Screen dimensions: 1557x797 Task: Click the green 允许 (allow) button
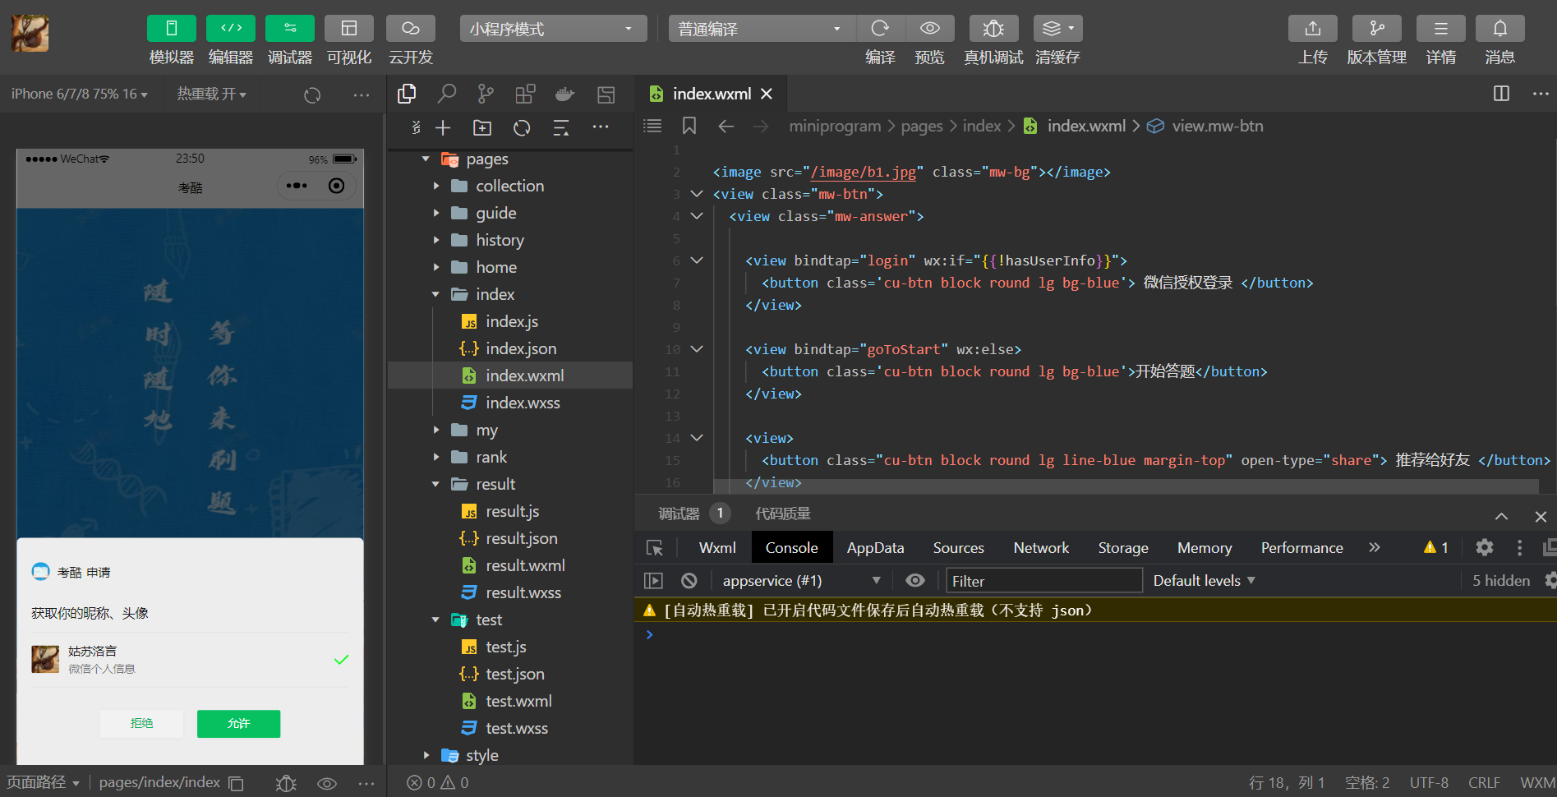(238, 724)
